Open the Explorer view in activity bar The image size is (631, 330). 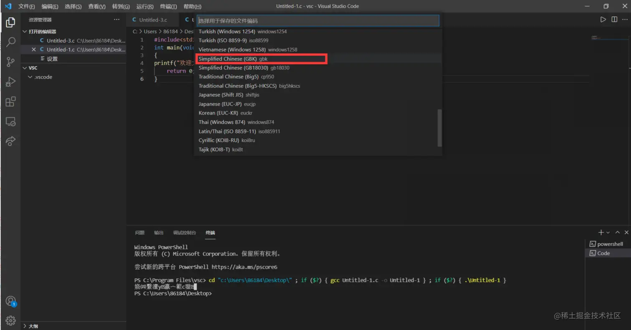(x=10, y=22)
